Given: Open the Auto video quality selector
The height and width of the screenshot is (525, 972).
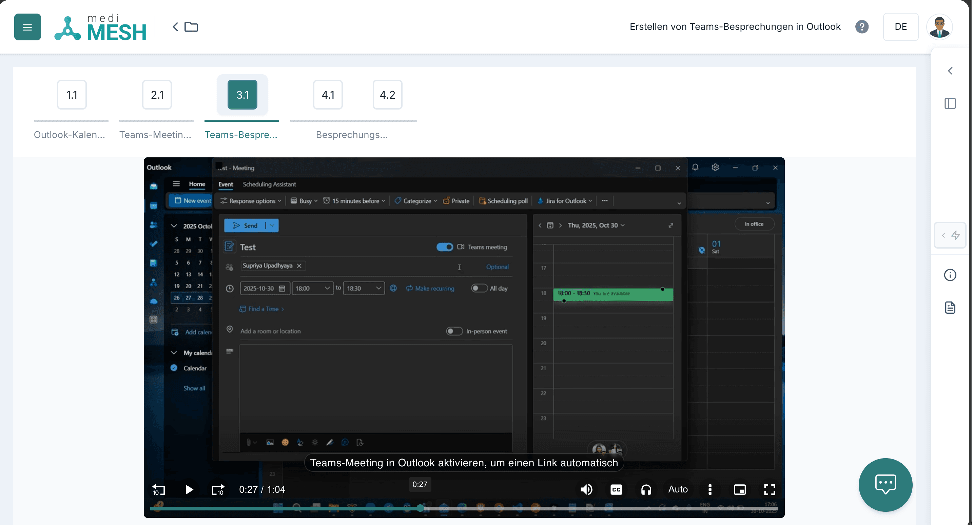Looking at the screenshot, I should pos(678,489).
